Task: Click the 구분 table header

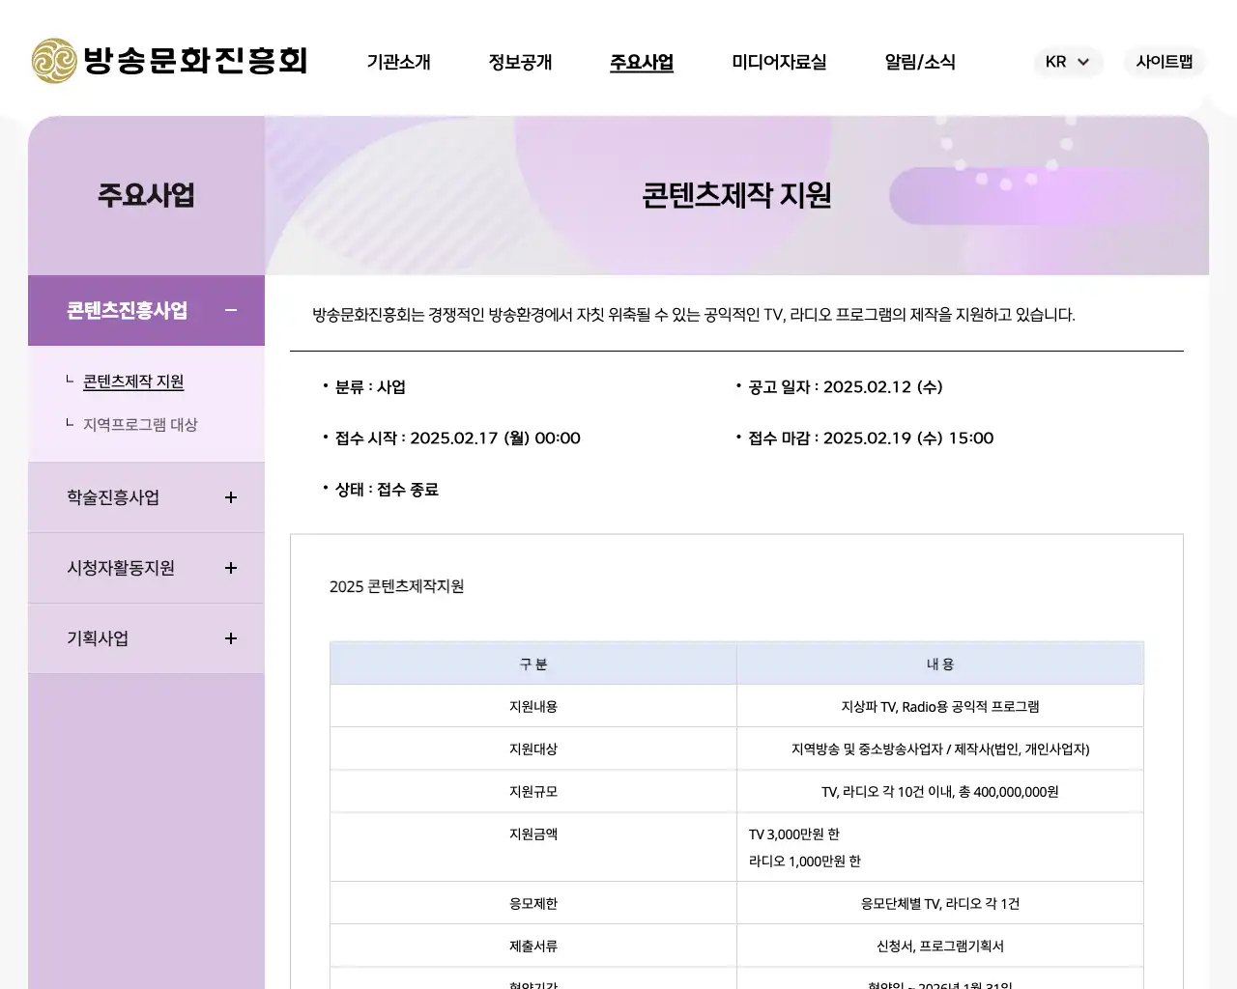Action: click(x=532, y=664)
